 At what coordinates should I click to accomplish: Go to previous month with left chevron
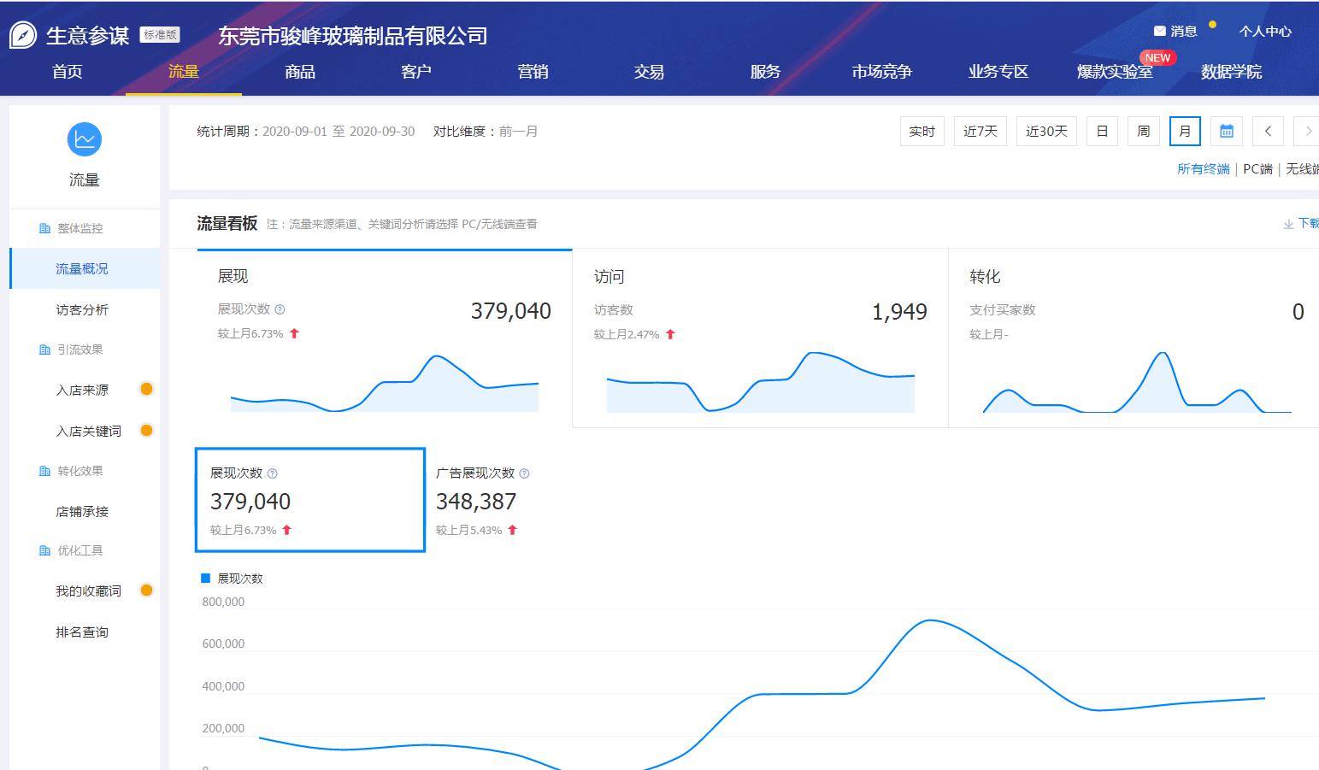click(1268, 131)
